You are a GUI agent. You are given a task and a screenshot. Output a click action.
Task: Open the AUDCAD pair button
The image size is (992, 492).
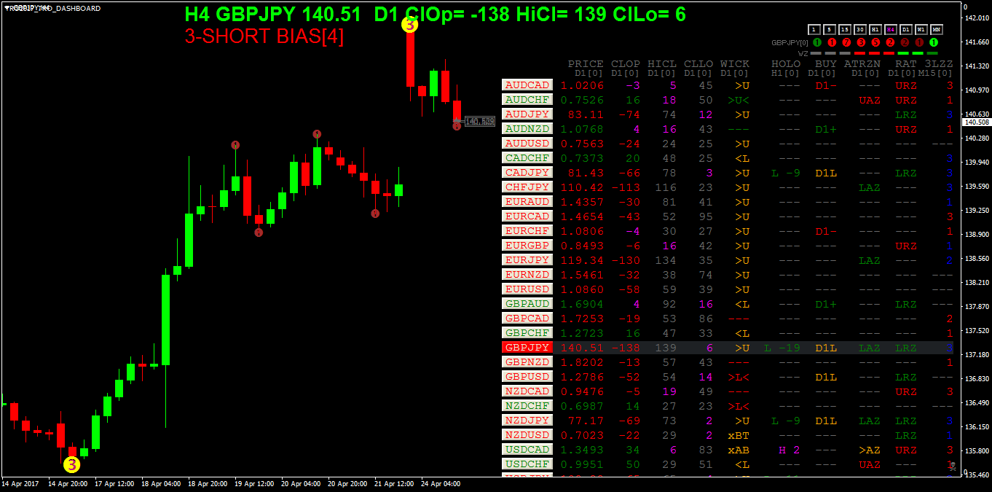click(527, 85)
